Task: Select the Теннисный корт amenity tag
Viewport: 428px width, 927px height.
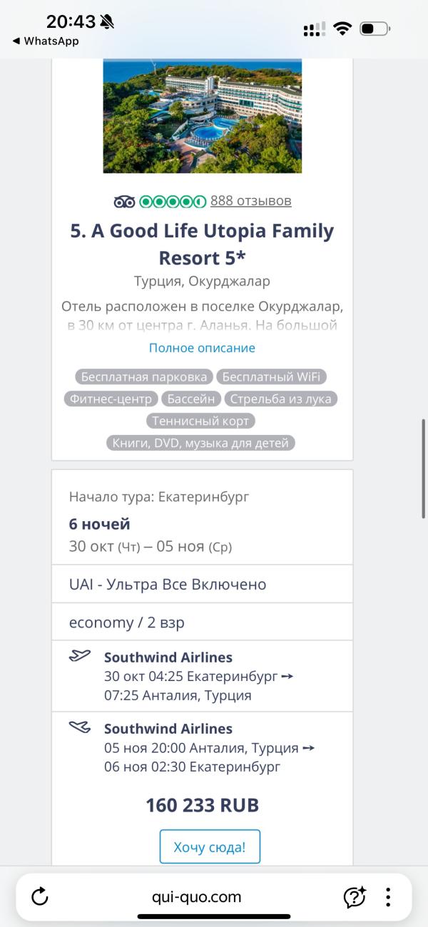Action: [x=200, y=421]
